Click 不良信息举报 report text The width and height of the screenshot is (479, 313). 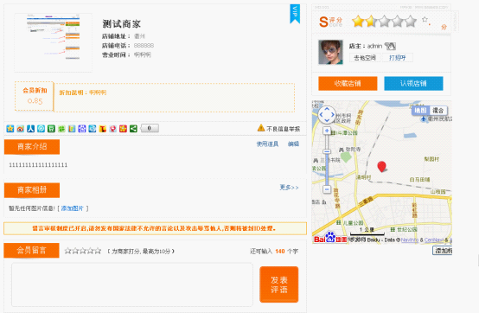click(x=284, y=129)
